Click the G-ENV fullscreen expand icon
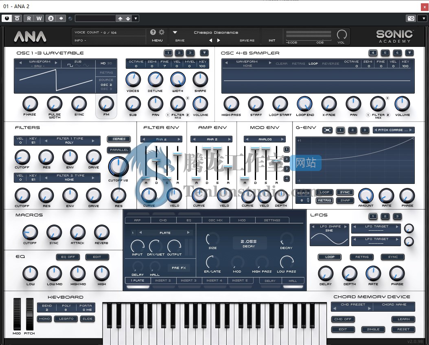The height and width of the screenshot is (345, 429). [327, 130]
